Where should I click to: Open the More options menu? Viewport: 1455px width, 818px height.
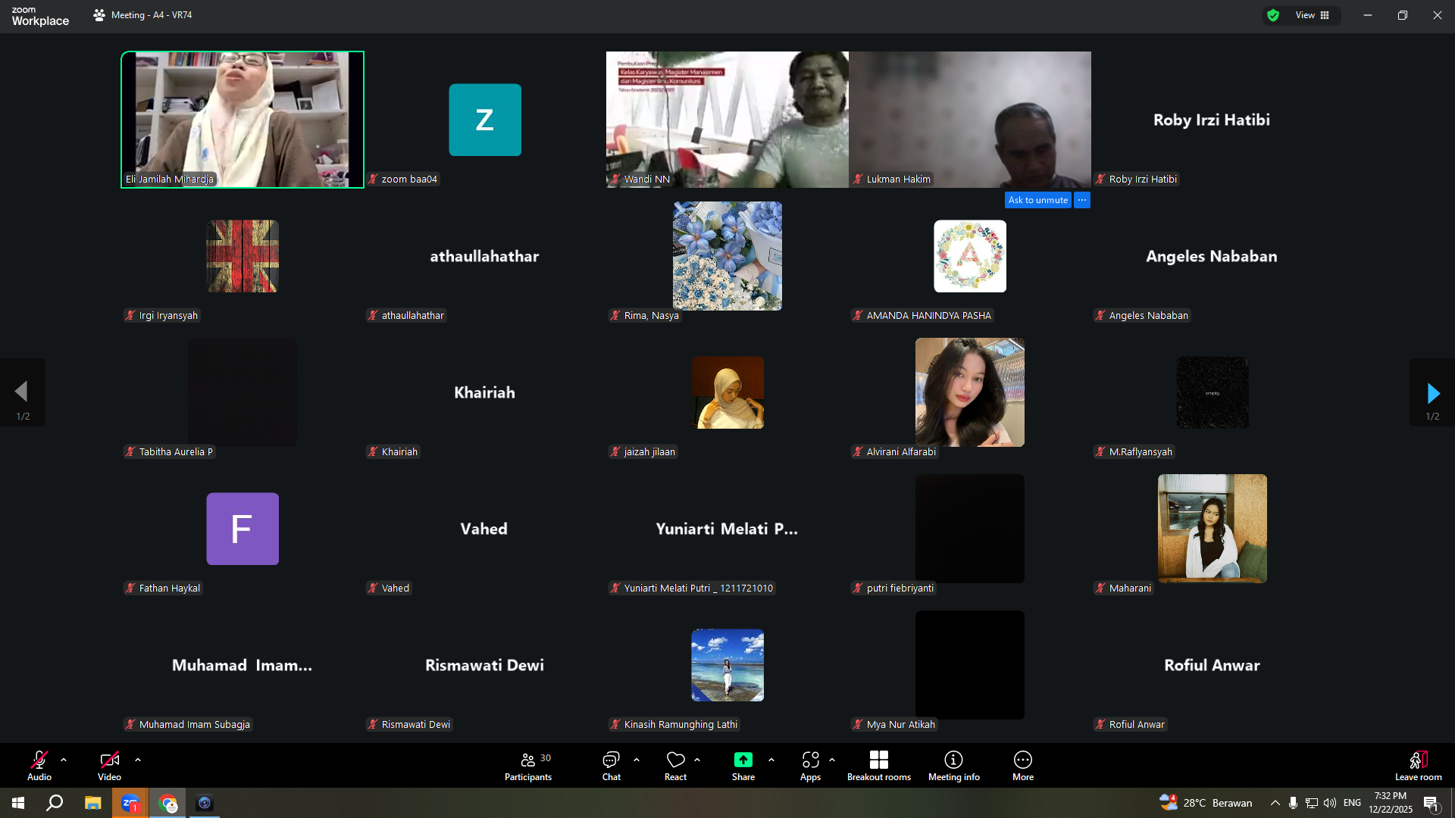[x=1023, y=765]
